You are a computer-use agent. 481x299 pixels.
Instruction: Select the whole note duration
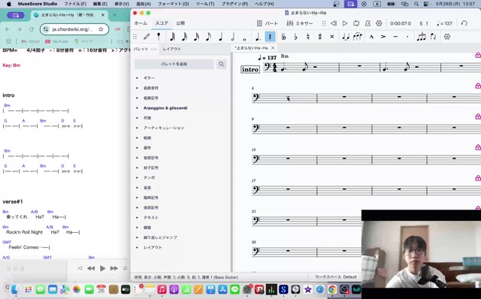point(244,39)
